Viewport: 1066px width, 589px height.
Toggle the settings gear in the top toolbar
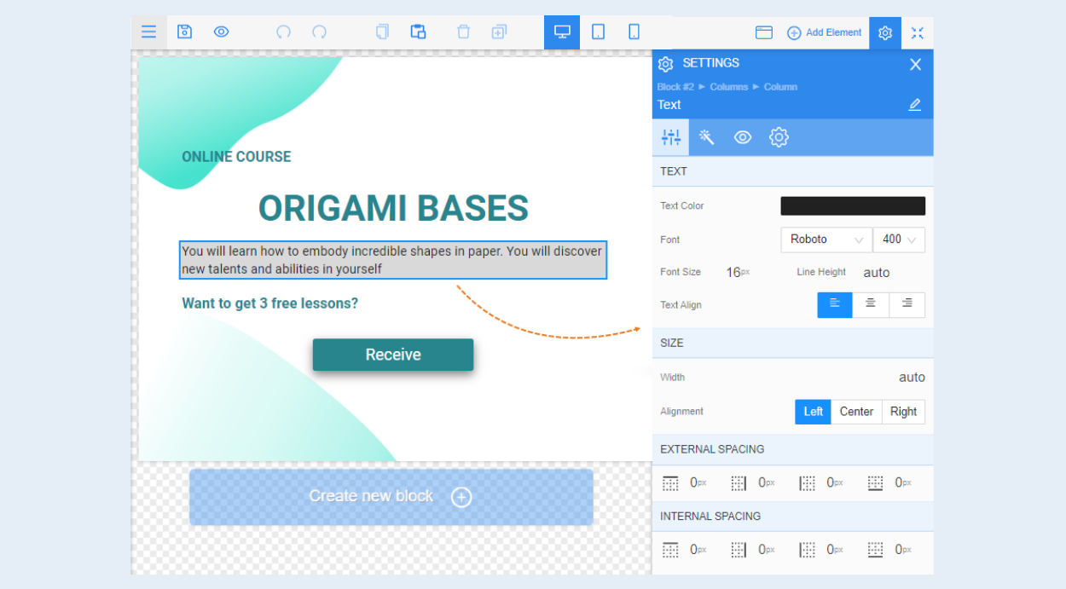click(885, 32)
